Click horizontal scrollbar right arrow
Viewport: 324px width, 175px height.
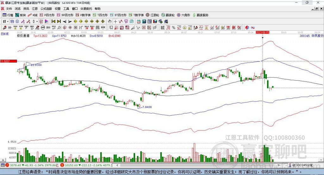click(x=278, y=165)
